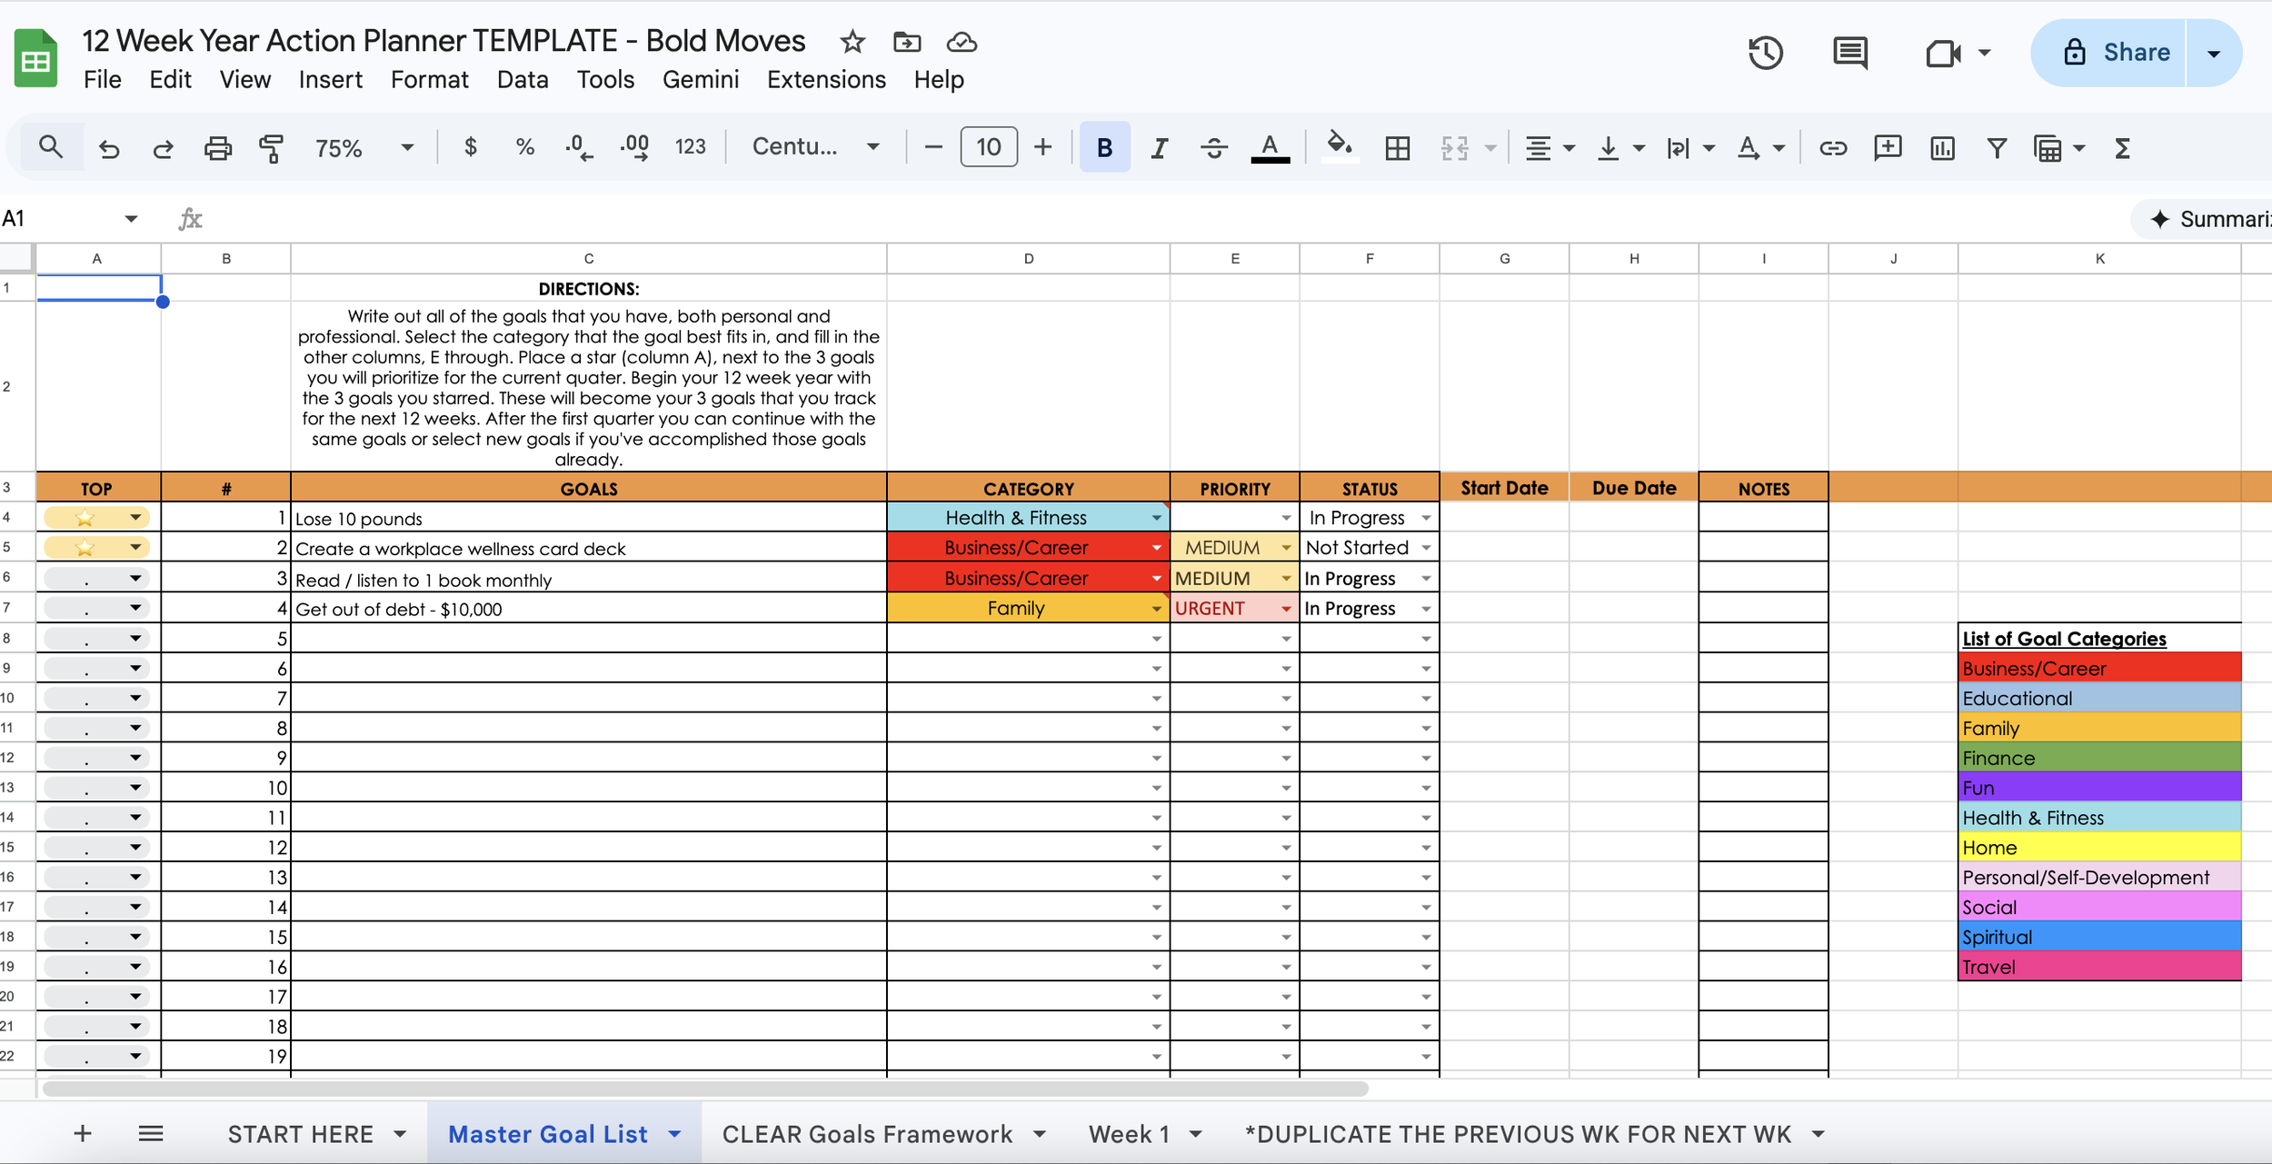Toggle strikethrough formatting
This screenshot has width=2272, height=1164.
click(1214, 146)
